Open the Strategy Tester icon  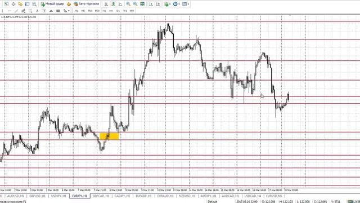click(34, 4)
